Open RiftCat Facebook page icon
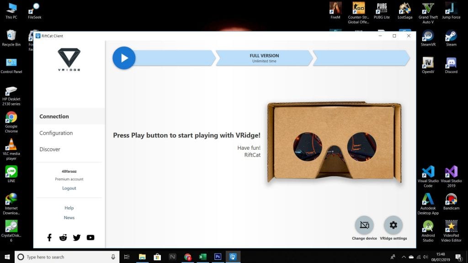Image resolution: width=468 pixels, height=263 pixels. point(49,237)
